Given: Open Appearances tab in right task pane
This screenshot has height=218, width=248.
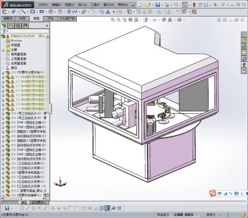Looking at the screenshot, I should (x=244, y=65).
